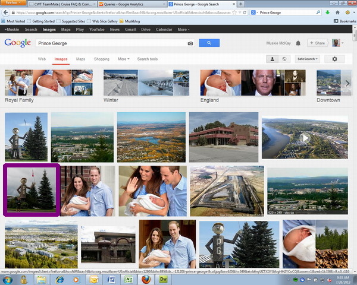
Task: Switch to personal results person icon
Action: [272, 59]
